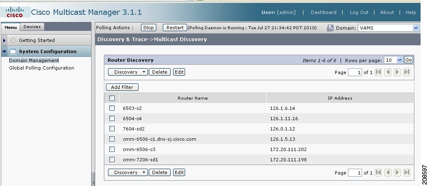Click router name cmm-6506-c1.dns-sj.cisco.com
The image size is (428, 186).
[x=160, y=139]
